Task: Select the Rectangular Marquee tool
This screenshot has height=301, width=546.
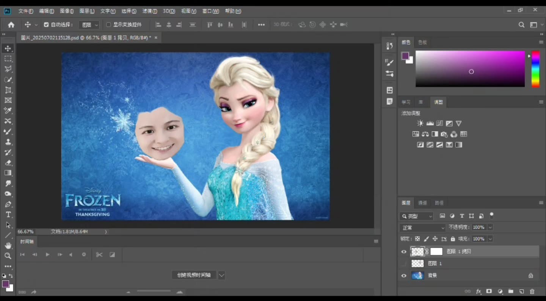Action: coord(8,59)
